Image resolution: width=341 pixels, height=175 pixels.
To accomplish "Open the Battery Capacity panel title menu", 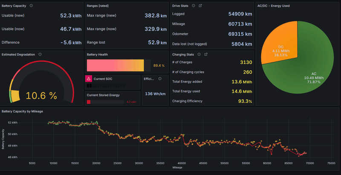I will 14,6.
